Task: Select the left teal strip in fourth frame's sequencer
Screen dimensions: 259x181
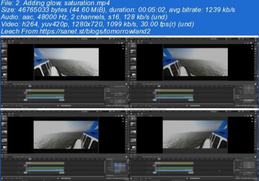Action: (x=154, y=172)
